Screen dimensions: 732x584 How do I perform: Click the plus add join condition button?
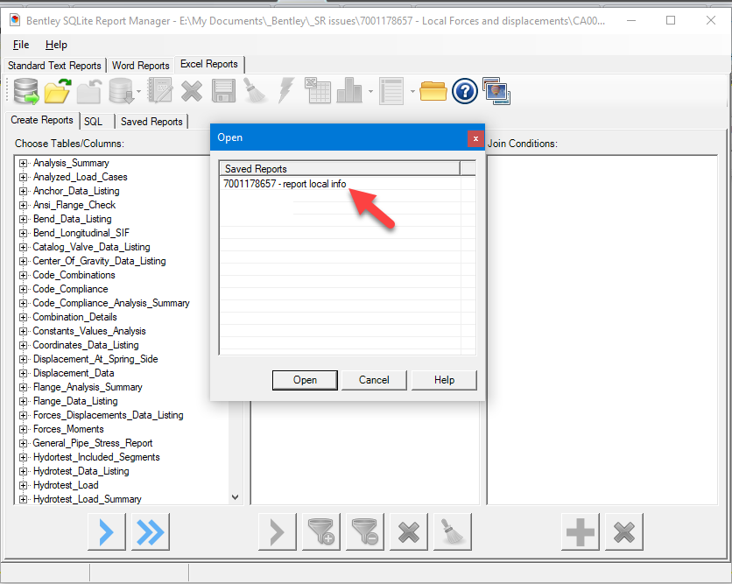pyautogui.click(x=581, y=531)
